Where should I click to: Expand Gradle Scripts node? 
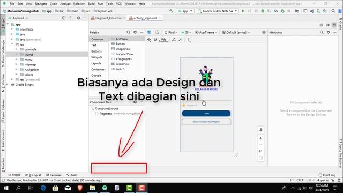pyautogui.click(x=8, y=85)
